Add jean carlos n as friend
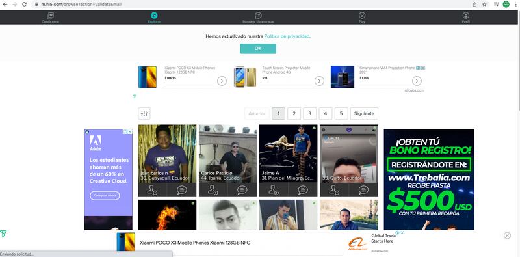 [153, 189]
